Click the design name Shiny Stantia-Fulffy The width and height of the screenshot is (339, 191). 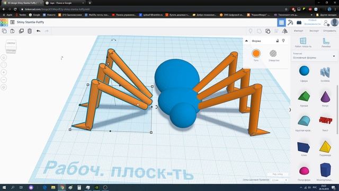(x=31, y=22)
